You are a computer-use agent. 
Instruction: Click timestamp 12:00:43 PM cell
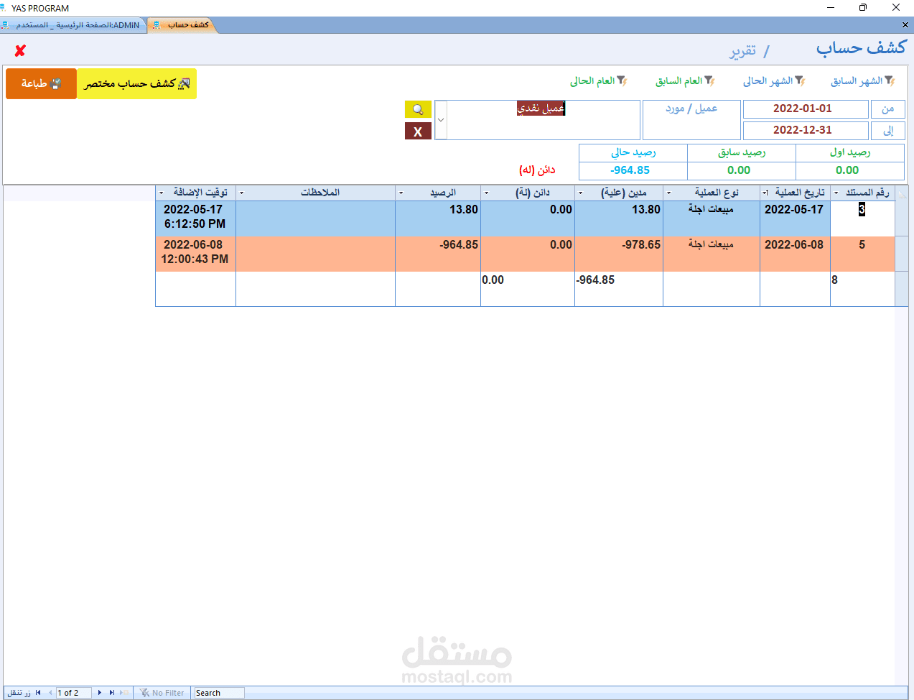195,254
